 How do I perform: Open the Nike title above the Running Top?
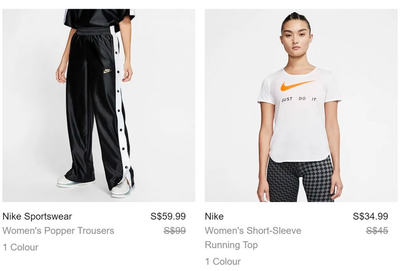(214, 217)
